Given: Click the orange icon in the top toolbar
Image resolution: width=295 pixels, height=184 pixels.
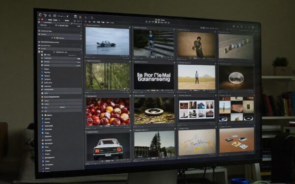Looking at the screenshot, I should pos(80,17).
